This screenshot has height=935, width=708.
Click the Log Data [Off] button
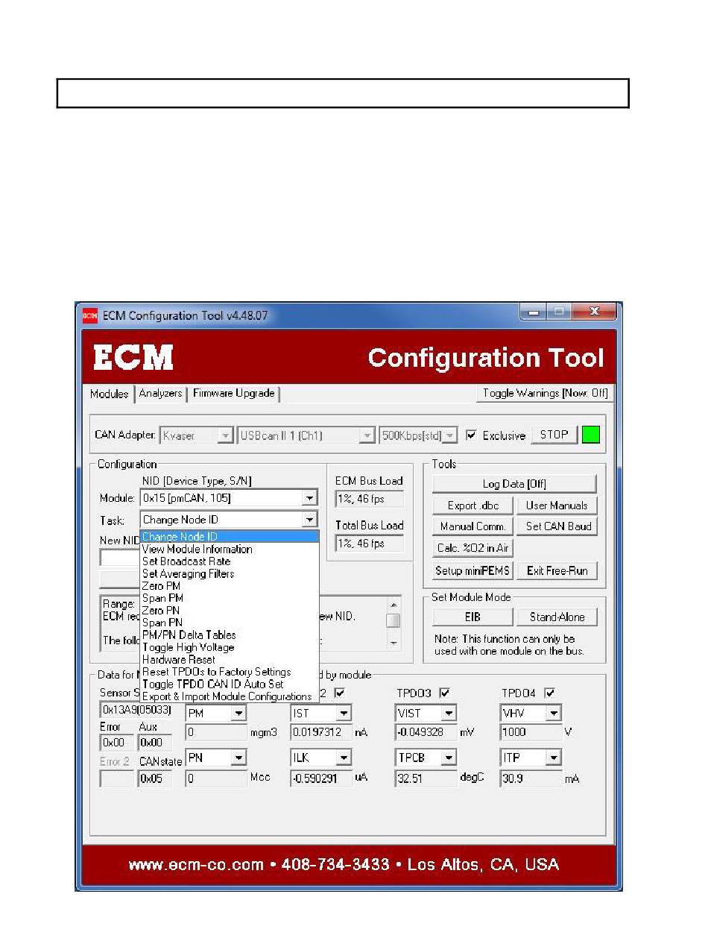coord(514,484)
